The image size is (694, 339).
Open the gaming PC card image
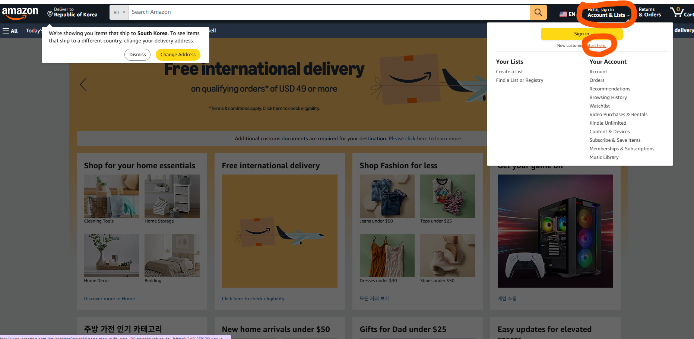coord(555,231)
